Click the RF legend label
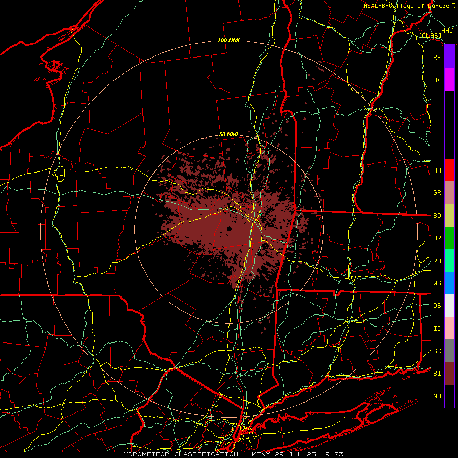458x458 pixels. coord(437,57)
